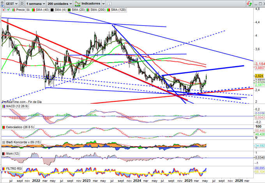The width and height of the screenshot is (265, 183).
Task: Click the black SMA (4) swatch
Action: 52,10
